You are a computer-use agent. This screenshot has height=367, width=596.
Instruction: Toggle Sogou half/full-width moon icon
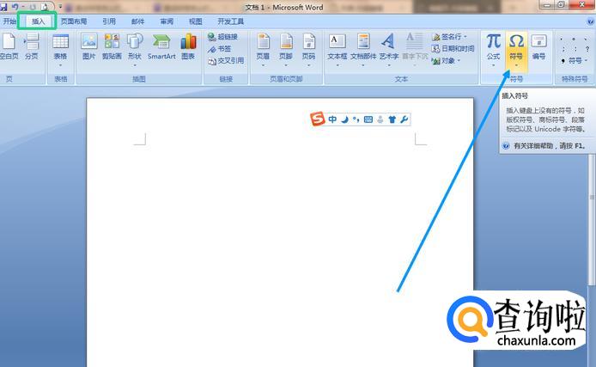[x=344, y=119]
